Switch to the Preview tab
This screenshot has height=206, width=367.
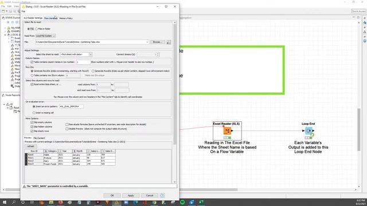coord(28,138)
